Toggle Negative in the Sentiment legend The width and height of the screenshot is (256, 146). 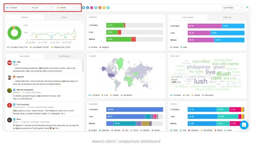coord(104,47)
